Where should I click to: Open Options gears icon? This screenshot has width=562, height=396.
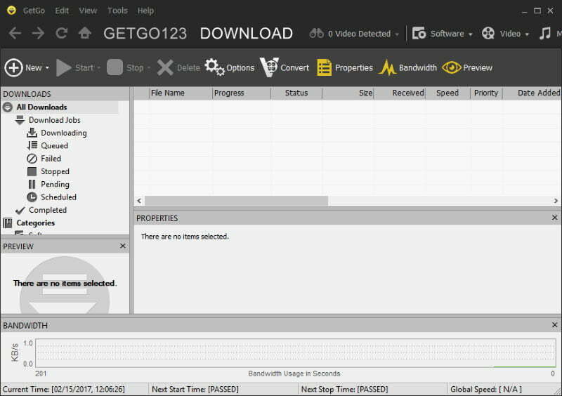point(214,67)
